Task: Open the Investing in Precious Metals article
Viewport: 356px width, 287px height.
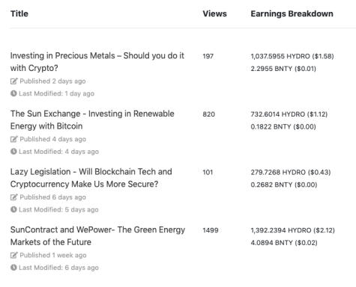Action: pyautogui.click(x=97, y=61)
